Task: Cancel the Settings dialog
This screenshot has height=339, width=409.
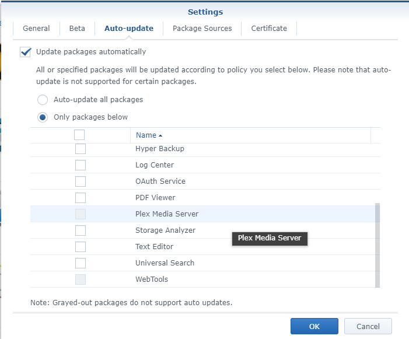Action: coord(368,326)
